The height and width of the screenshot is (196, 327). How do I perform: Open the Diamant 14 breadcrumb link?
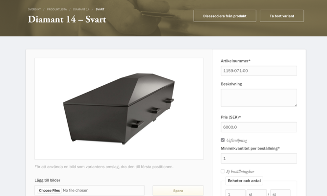tap(81, 9)
